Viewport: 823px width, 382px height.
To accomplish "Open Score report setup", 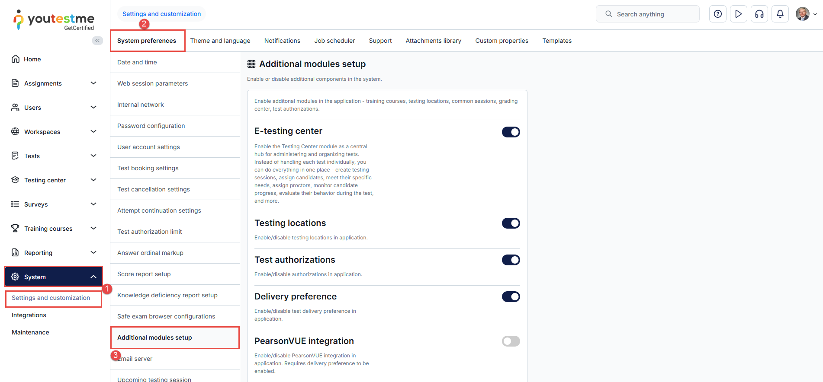I will [x=175, y=274].
